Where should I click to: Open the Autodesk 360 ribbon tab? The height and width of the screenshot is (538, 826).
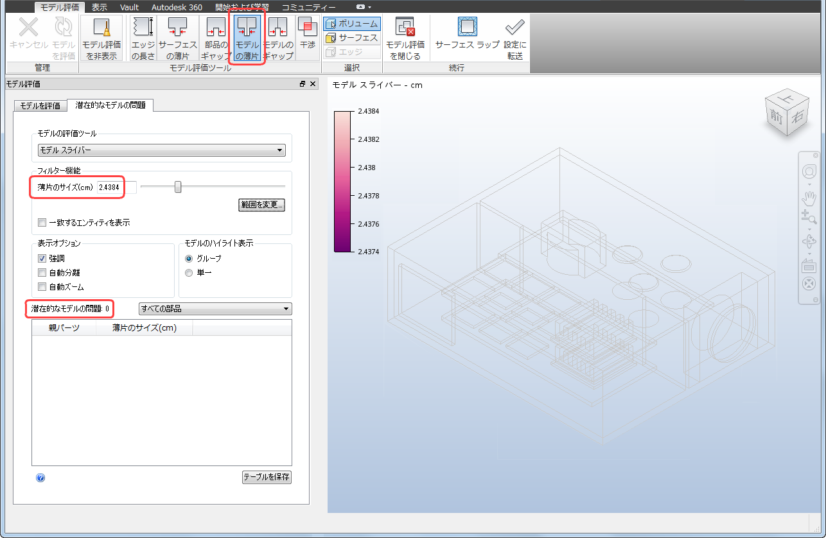coord(176,7)
